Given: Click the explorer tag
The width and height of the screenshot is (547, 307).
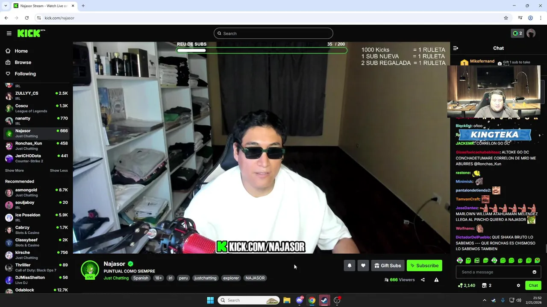Looking at the screenshot, I should pos(231,278).
